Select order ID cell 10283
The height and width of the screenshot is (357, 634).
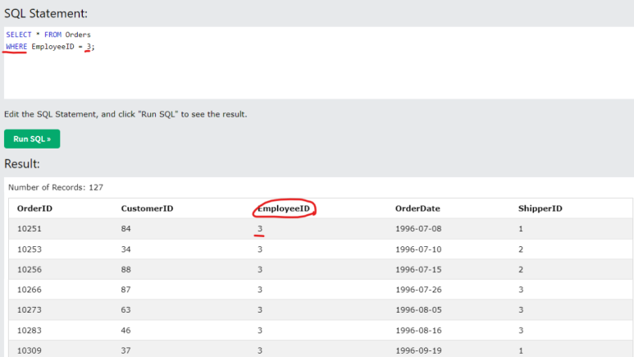(x=29, y=330)
